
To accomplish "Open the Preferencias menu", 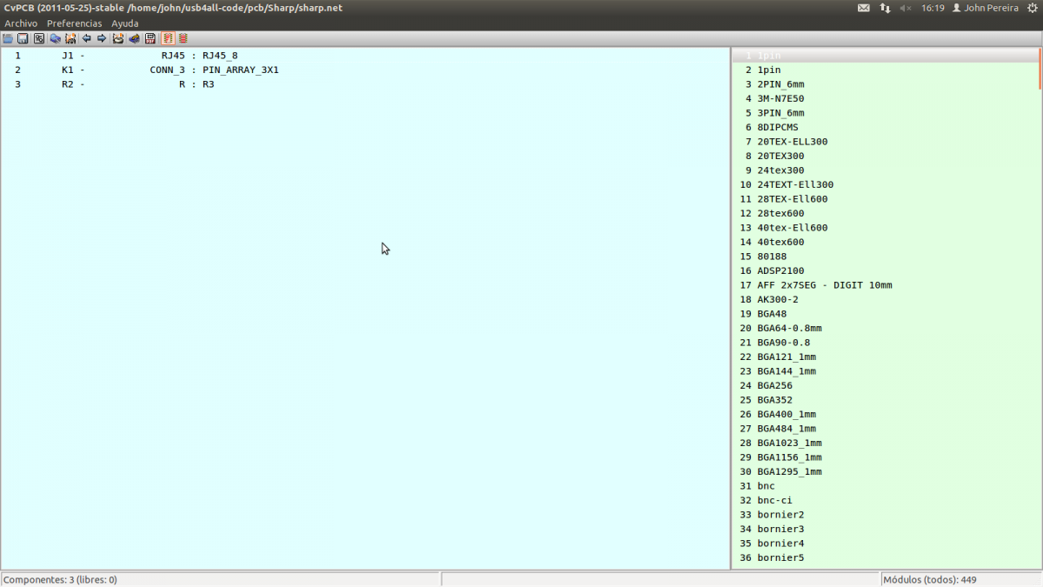I will [74, 23].
